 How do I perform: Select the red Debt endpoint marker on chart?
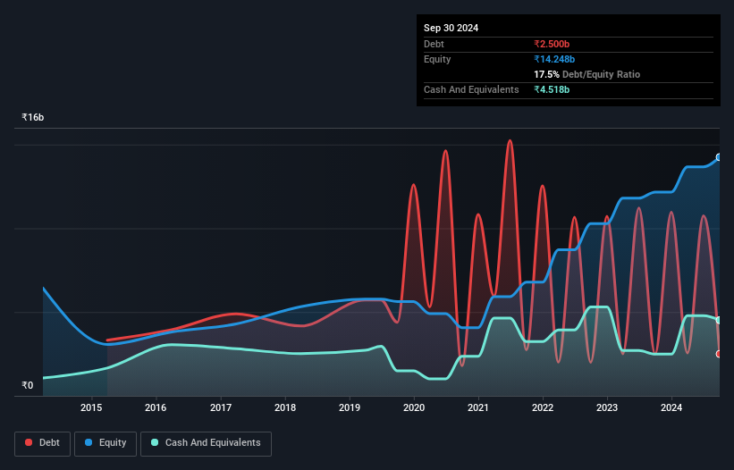(719, 354)
